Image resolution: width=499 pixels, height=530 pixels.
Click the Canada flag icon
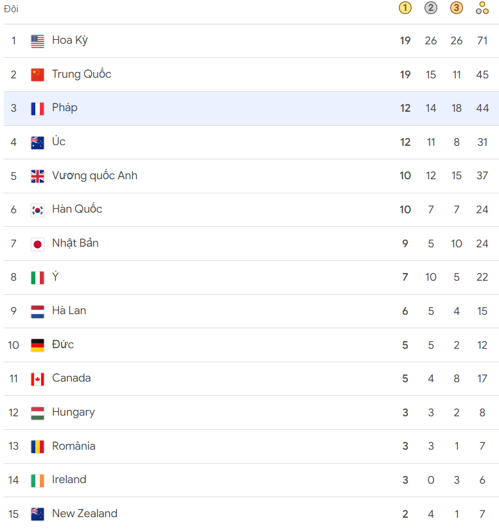[37, 379]
